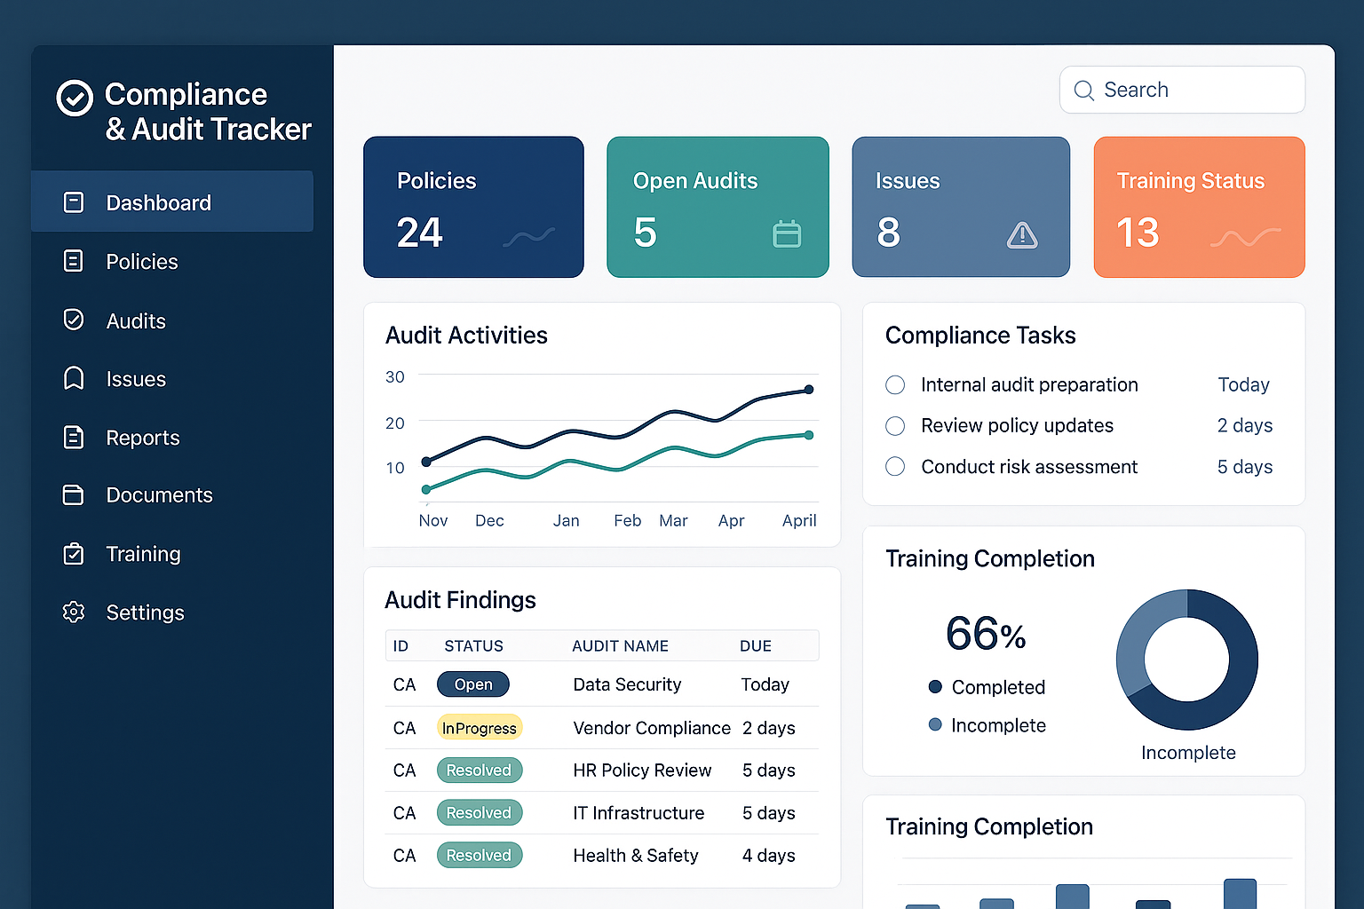Click the Reports file icon in sidebar
Screen dimensions: 1364x909
(74, 437)
